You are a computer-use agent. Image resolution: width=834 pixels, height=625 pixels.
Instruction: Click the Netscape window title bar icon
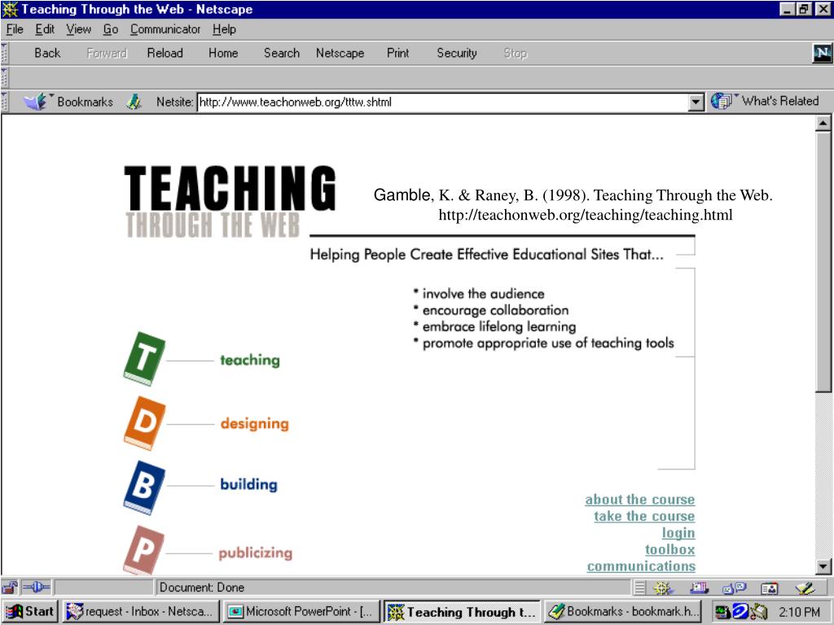pos(10,9)
